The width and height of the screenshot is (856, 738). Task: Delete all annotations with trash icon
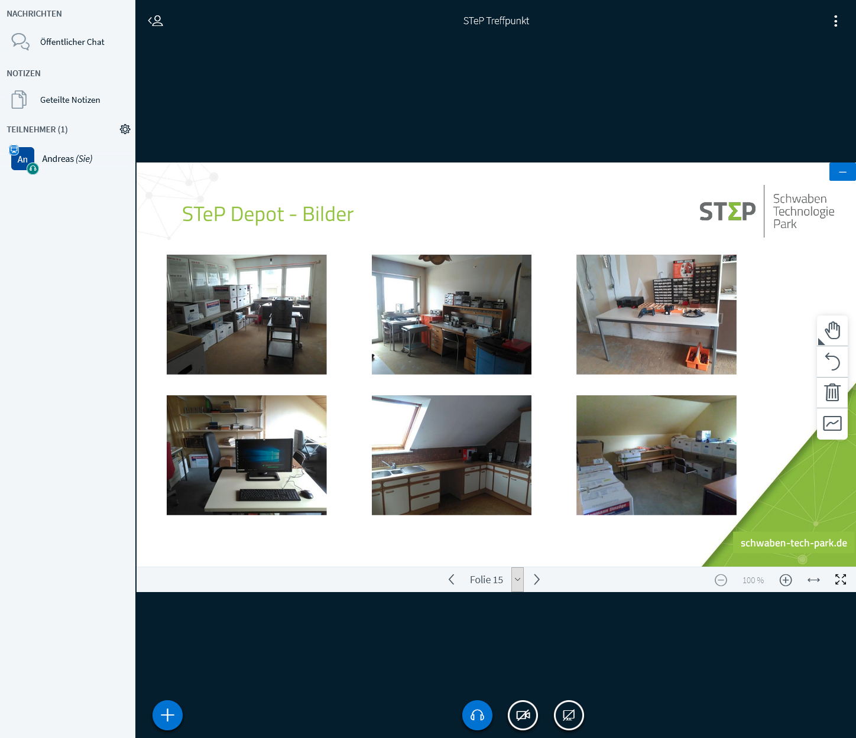pos(832,392)
